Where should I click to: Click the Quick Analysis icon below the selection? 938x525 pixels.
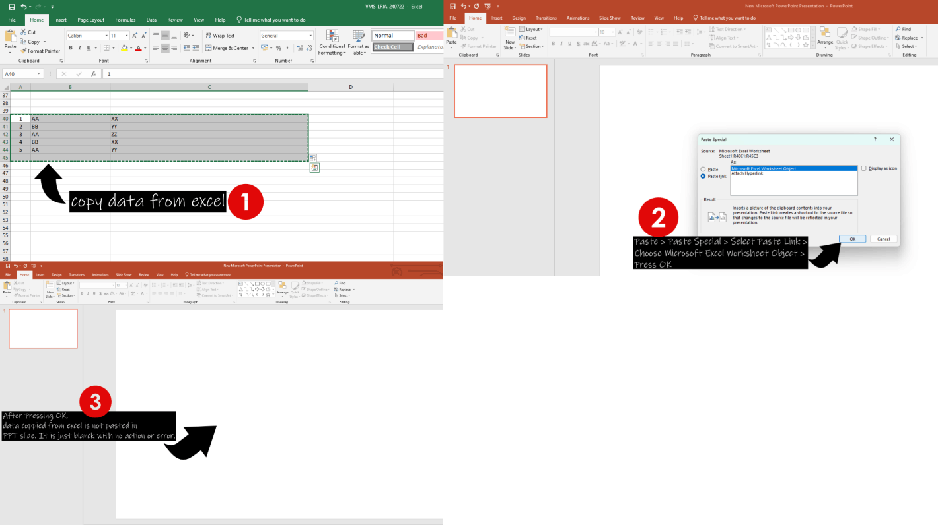(x=314, y=168)
